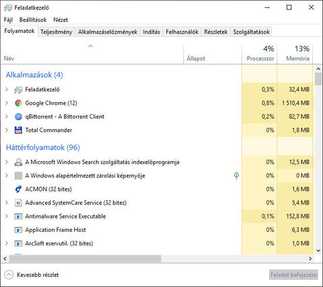
Task: Expand the qBittorrent process entry
Action: tap(7, 116)
